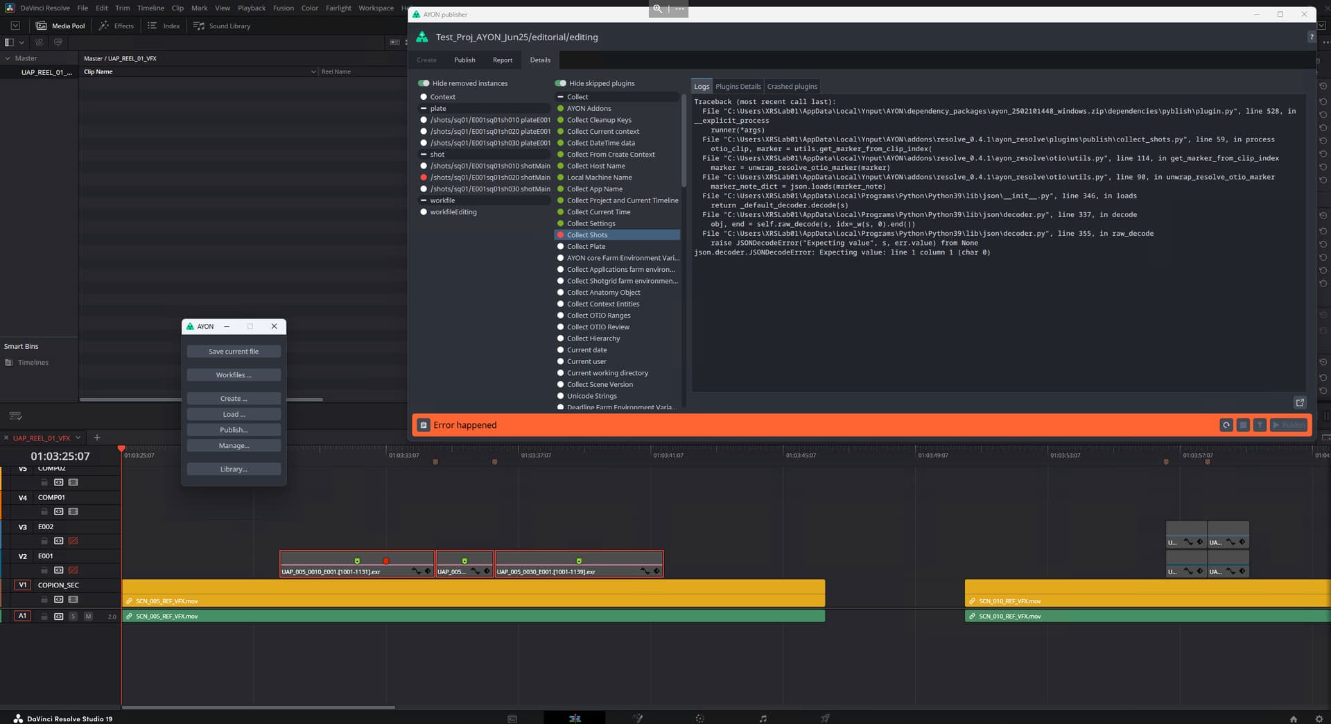Image resolution: width=1331 pixels, height=724 pixels.
Task: Open the Sound Library panel
Action: tap(222, 26)
